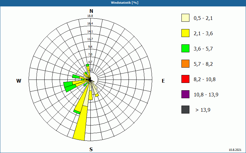The width and height of the screenshot is (246, 153).
Task: Click the E compass label
Action: click(x=163, y=81)
